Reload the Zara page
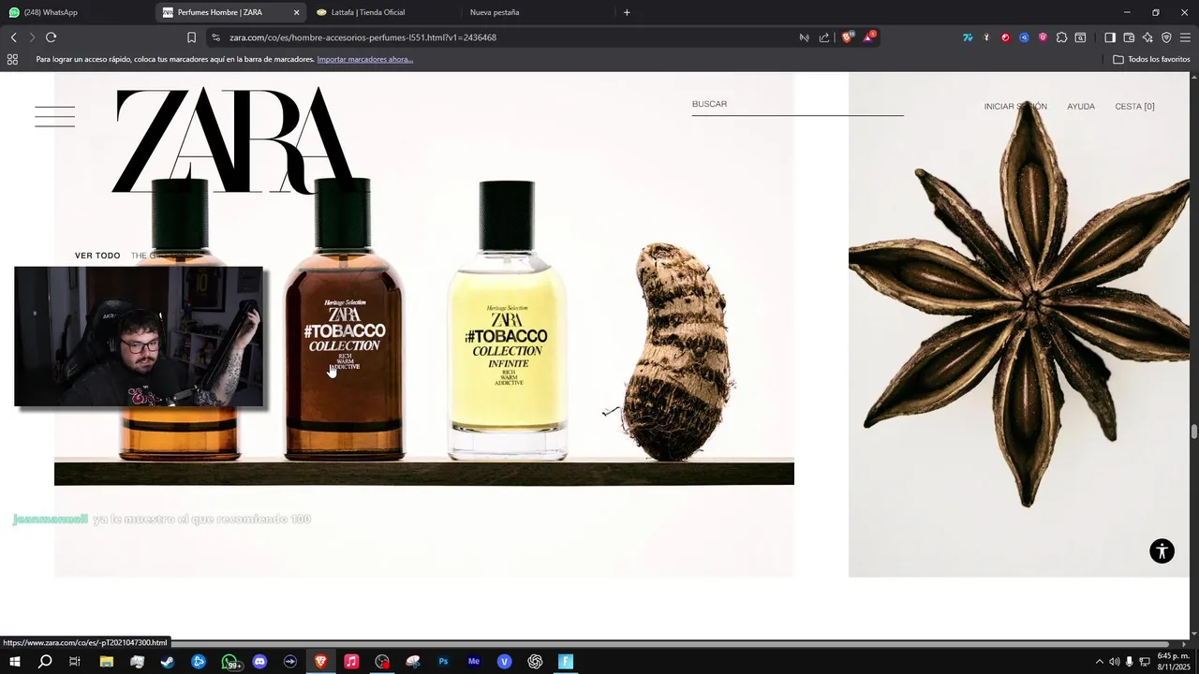 point(51,37)
